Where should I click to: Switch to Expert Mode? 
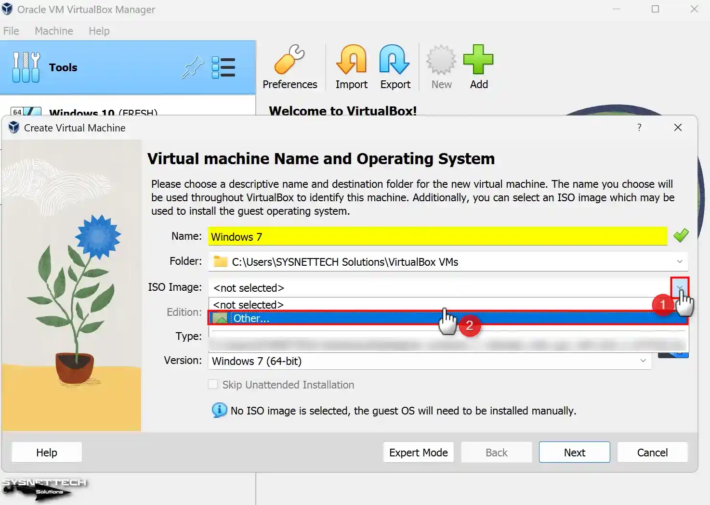419,452
